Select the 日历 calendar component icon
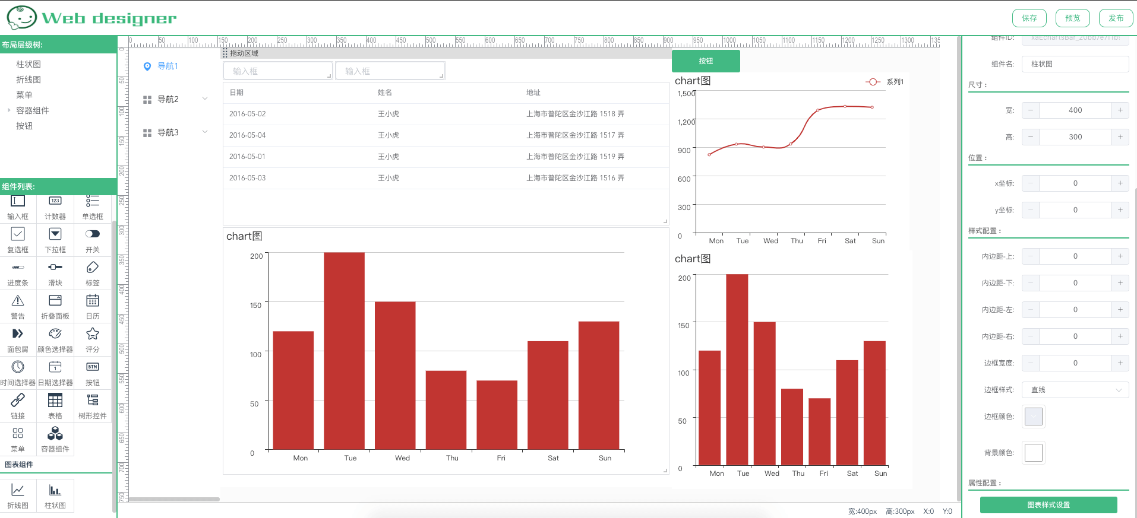The width and height of the screenshot is (1137, 518). [x=93, y=300]
